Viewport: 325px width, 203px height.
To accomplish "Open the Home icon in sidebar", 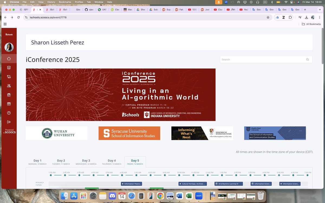I will point(9,58).
